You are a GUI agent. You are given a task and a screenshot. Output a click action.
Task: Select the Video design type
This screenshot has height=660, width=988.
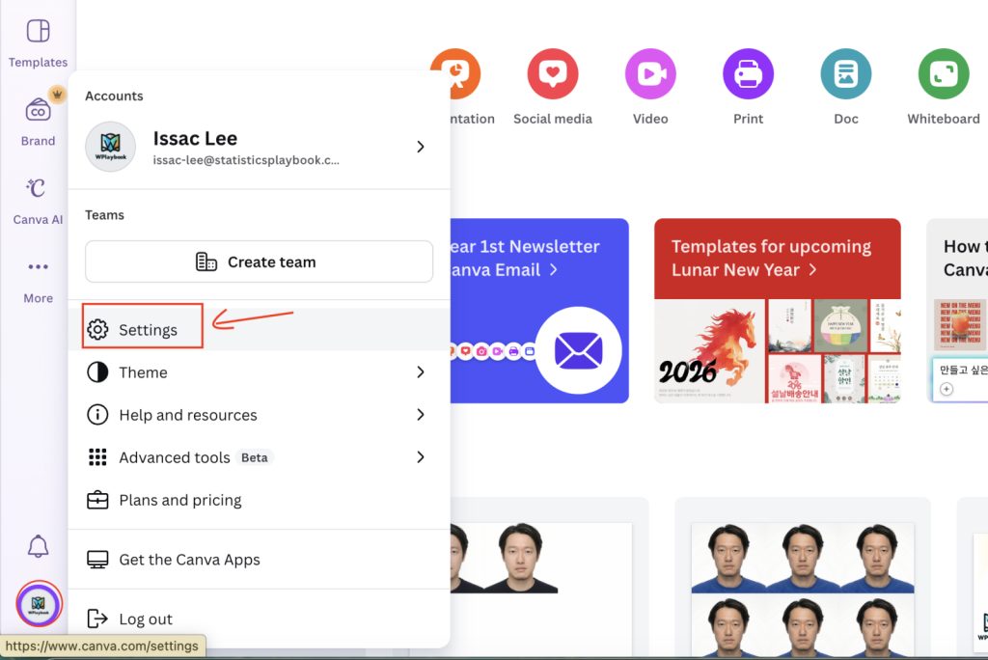650,73
